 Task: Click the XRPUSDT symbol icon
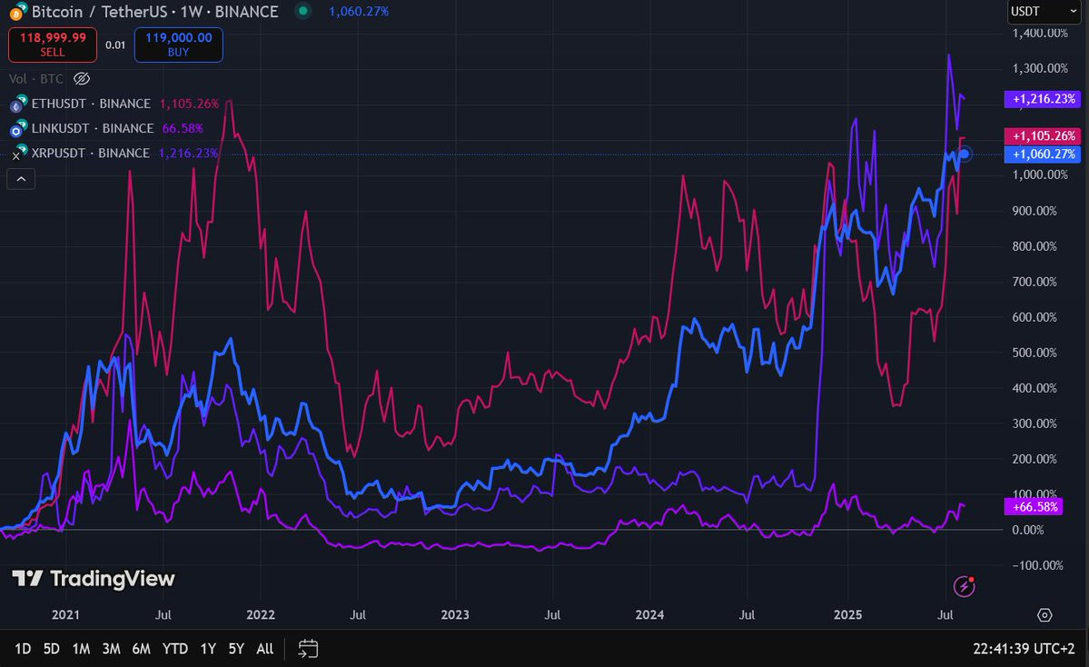(x=19, y=153)
